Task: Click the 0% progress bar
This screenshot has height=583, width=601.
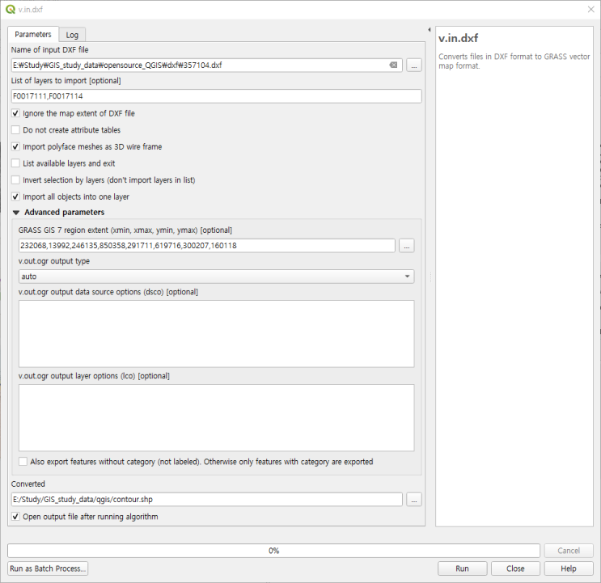Action: click(x=273, y=551)
